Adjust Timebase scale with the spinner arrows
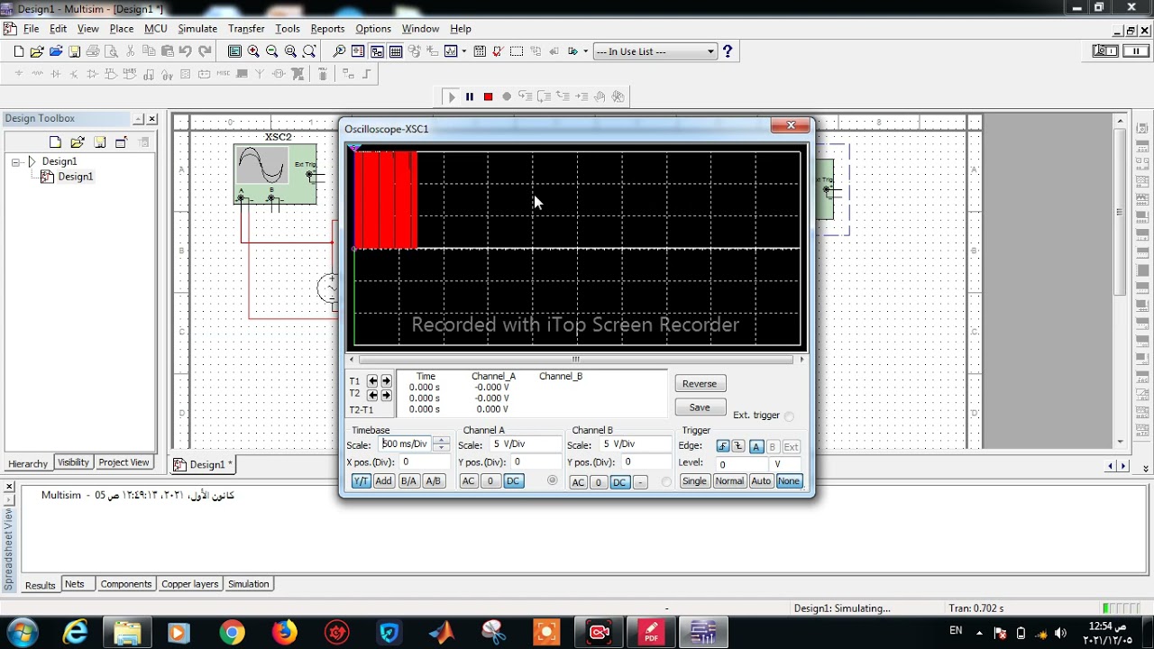The width and height of the screenshot is (1154, 649). point(441,444)
